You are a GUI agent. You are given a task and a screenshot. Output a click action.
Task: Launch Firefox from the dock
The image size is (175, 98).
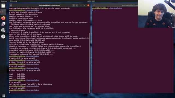point(3,18)
